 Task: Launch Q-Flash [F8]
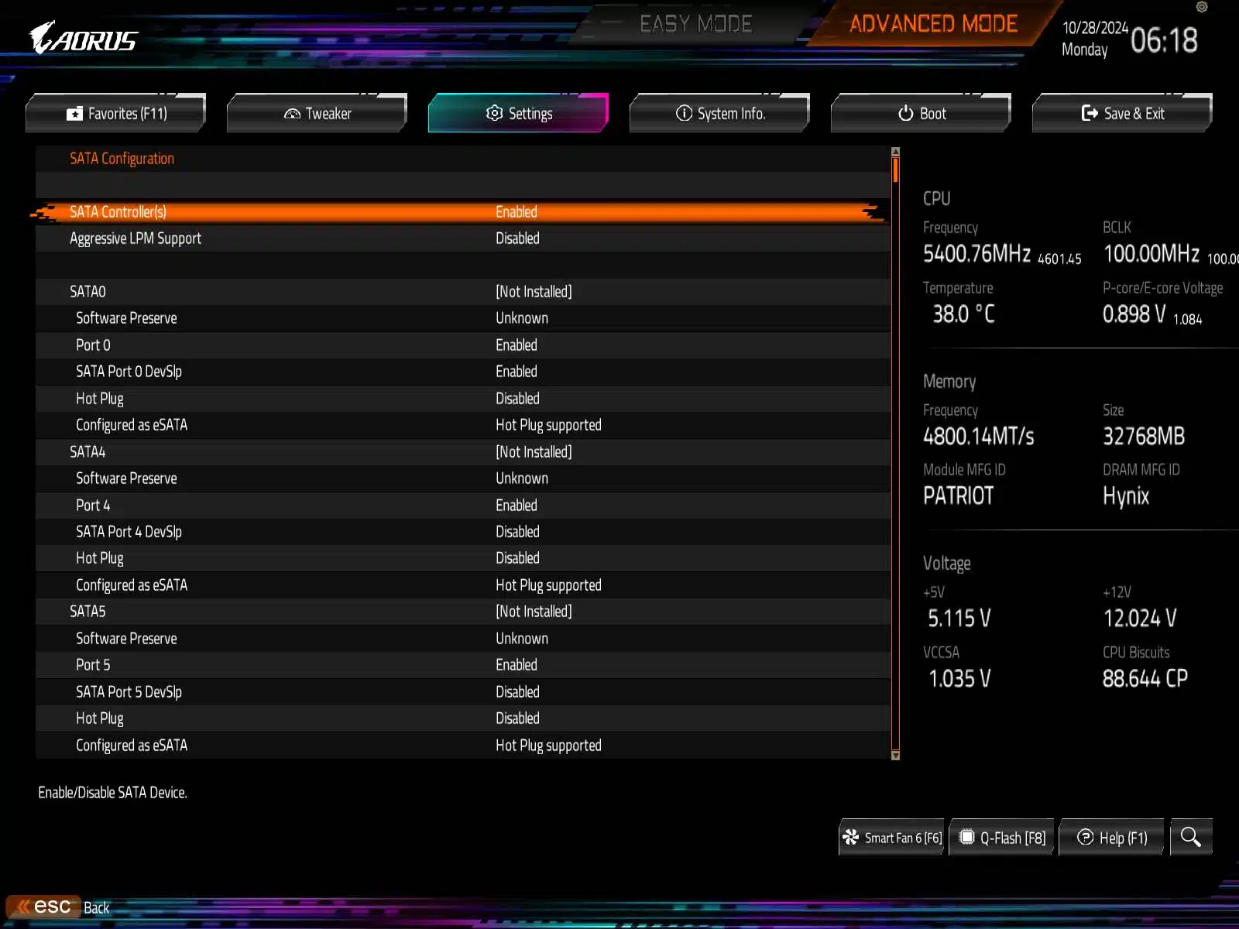coord(1003,837)
